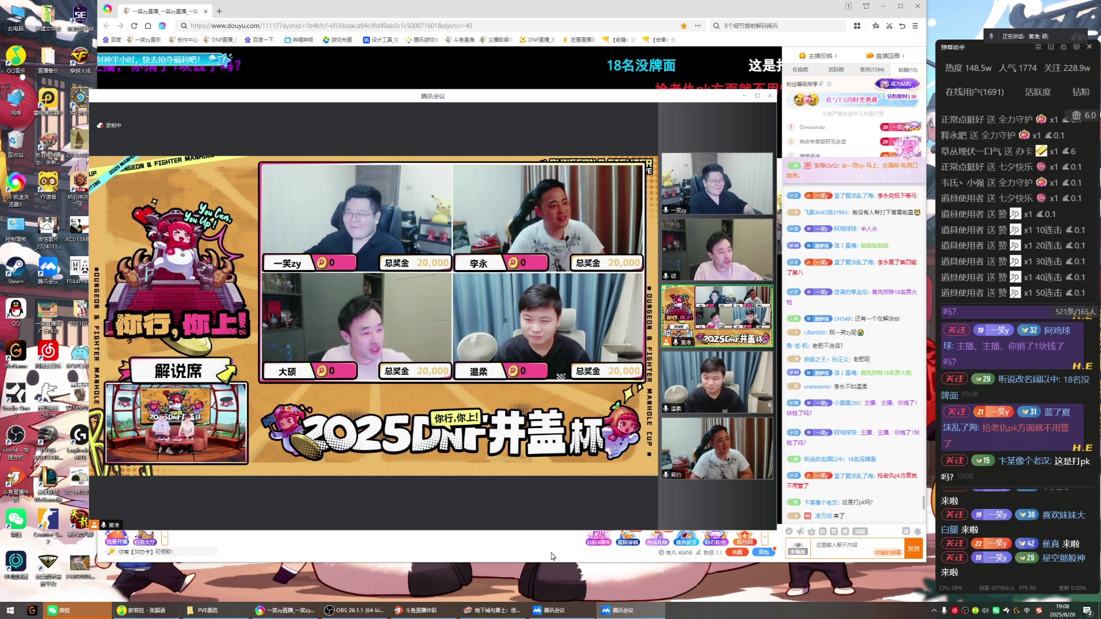This screenshot has width=1101, height=619.
Task: Click the 契约 participant video thumbnail
Action: (717, 448)
